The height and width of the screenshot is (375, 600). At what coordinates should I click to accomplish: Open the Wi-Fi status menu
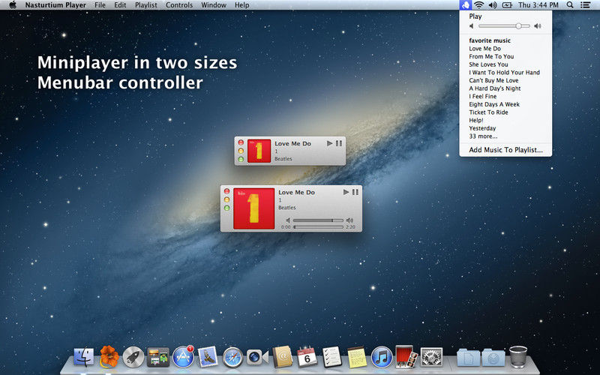pos(478,5)
